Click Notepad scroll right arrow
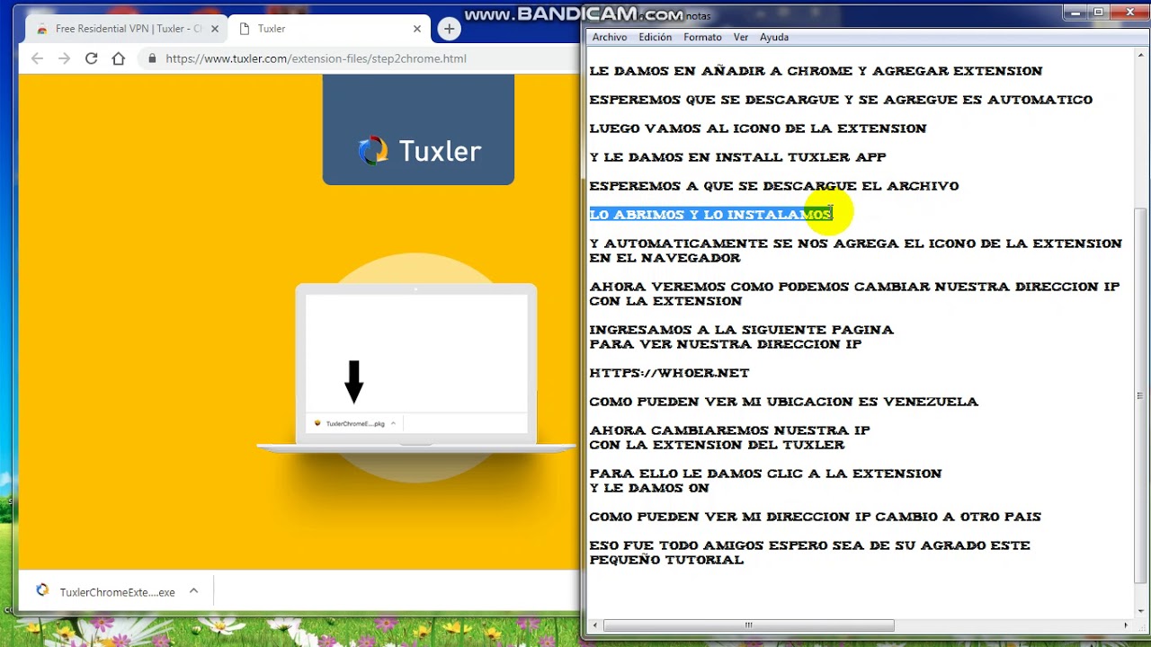Viewport: 1151px width, 647px height. tap(1126, 625)
